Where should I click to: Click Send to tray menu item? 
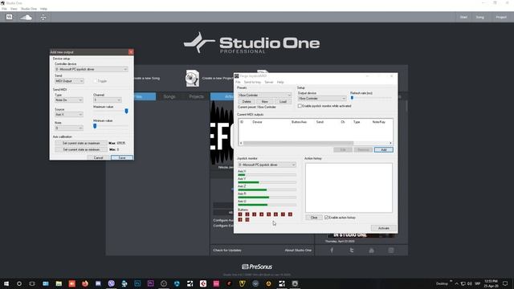(x=252, y=82)
